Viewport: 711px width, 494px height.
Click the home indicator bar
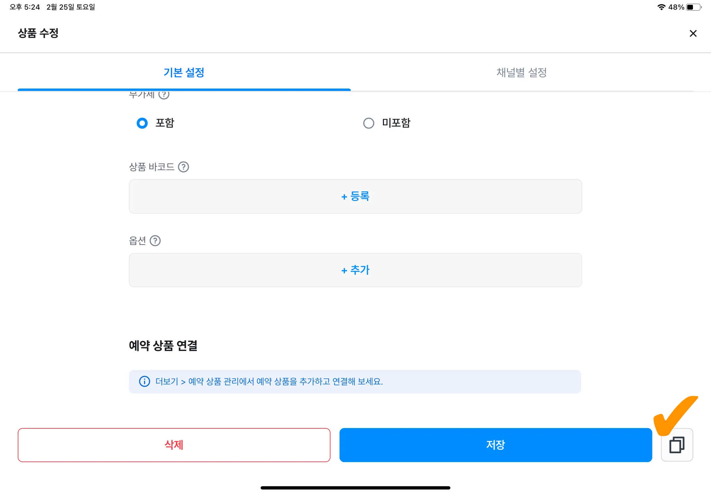pyautogui.click(x=355, y=488)
